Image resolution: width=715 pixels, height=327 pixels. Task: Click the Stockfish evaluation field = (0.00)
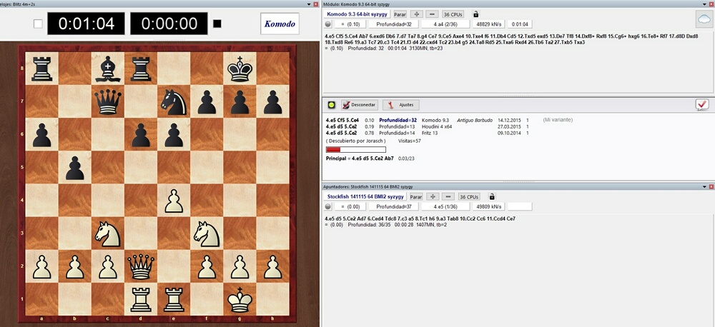point(350,207)
